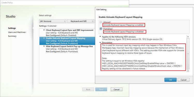Click 'Enable Unicode Keyboard Layout Mapping' dialog heading

click(121, 17)
